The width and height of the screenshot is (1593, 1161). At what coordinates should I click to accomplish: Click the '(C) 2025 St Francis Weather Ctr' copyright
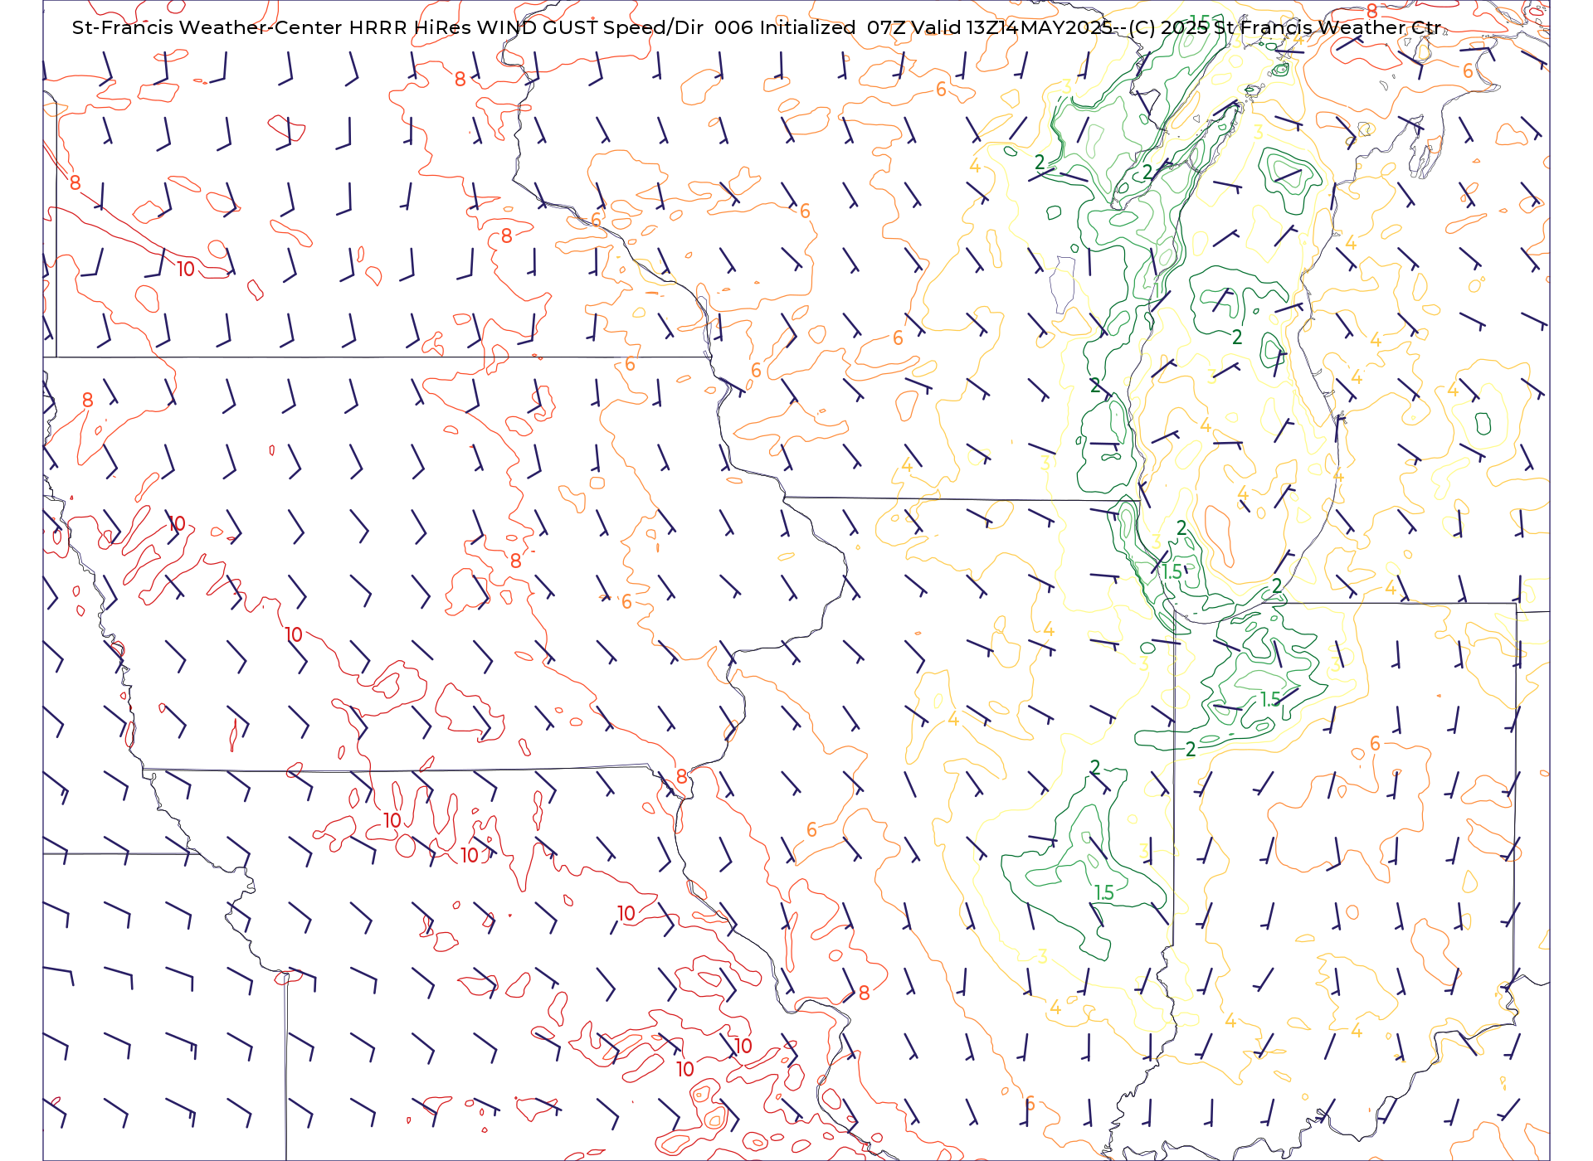point(1285,27)
